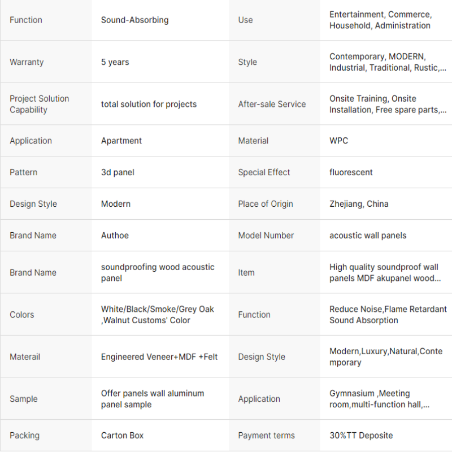The height and width of the screenshot is (452, 452).
Task: Click the Engineered Veneer+MDF +Felt value
Action: (x=159, y=357)
